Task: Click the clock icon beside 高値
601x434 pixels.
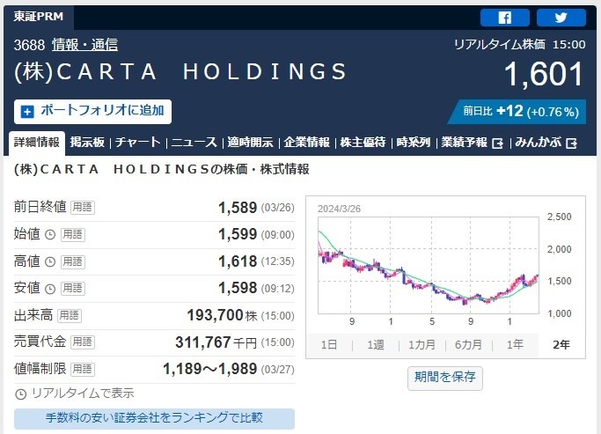Action: (50, 261)
